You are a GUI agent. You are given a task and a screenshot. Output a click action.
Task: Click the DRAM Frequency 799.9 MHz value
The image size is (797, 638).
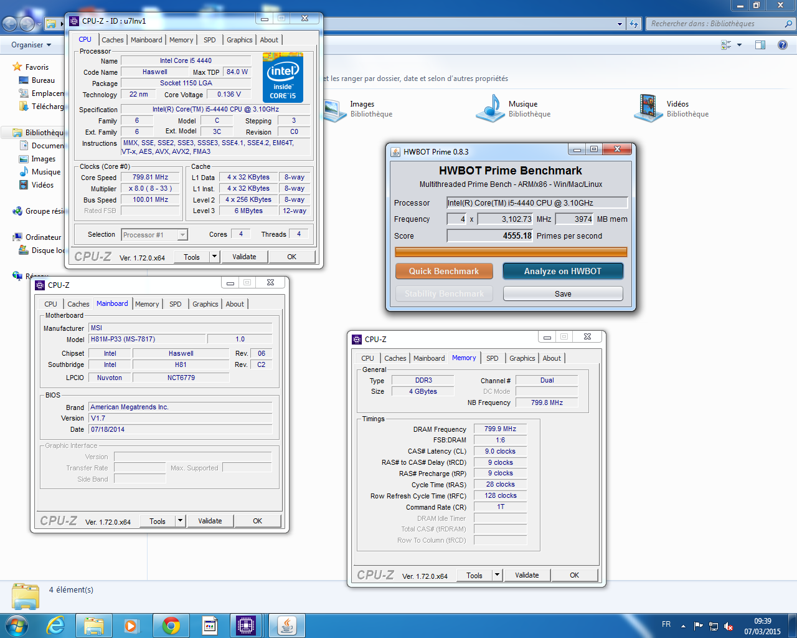(x=501, y=429)
